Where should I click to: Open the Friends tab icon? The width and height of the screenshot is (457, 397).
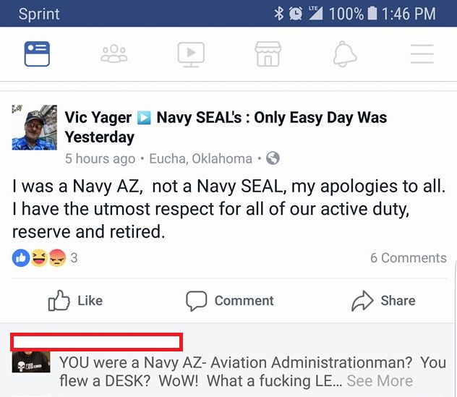[x=114, y=54]
